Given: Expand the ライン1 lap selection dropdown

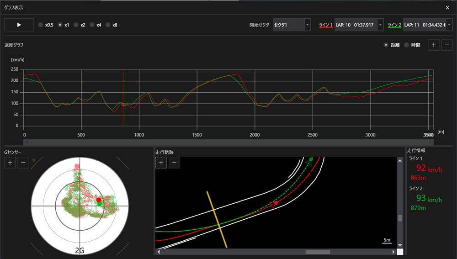Looking at the screenshot, I should click(381, 25).
